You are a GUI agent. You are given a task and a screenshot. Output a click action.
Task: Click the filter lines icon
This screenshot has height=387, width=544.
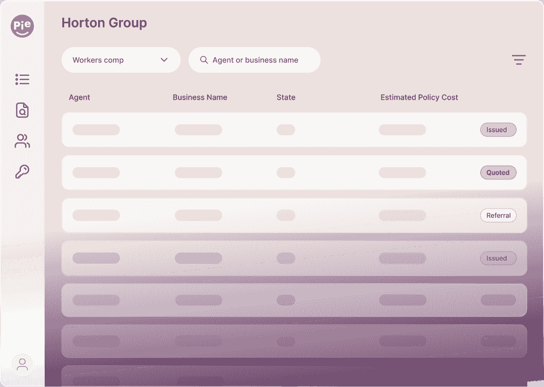click(518, 60)
